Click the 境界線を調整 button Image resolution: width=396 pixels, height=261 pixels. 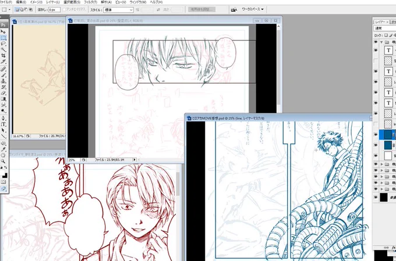[202, 9]
